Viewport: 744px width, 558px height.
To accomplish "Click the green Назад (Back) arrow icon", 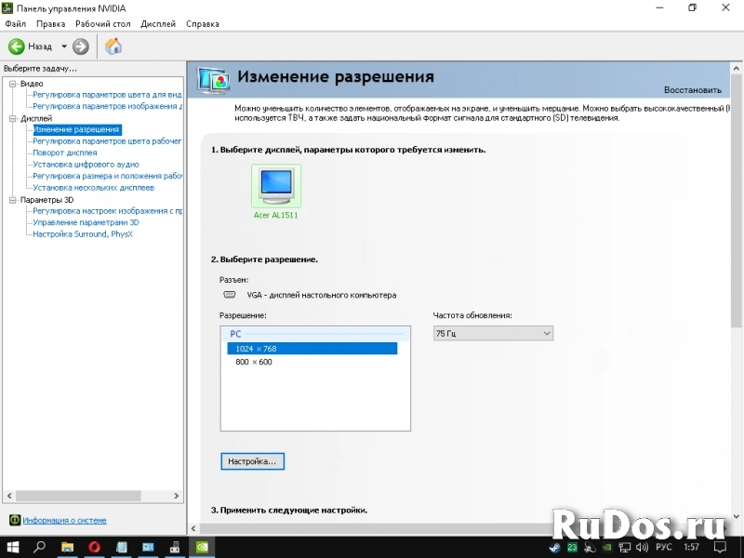I will tap(16, 46).
